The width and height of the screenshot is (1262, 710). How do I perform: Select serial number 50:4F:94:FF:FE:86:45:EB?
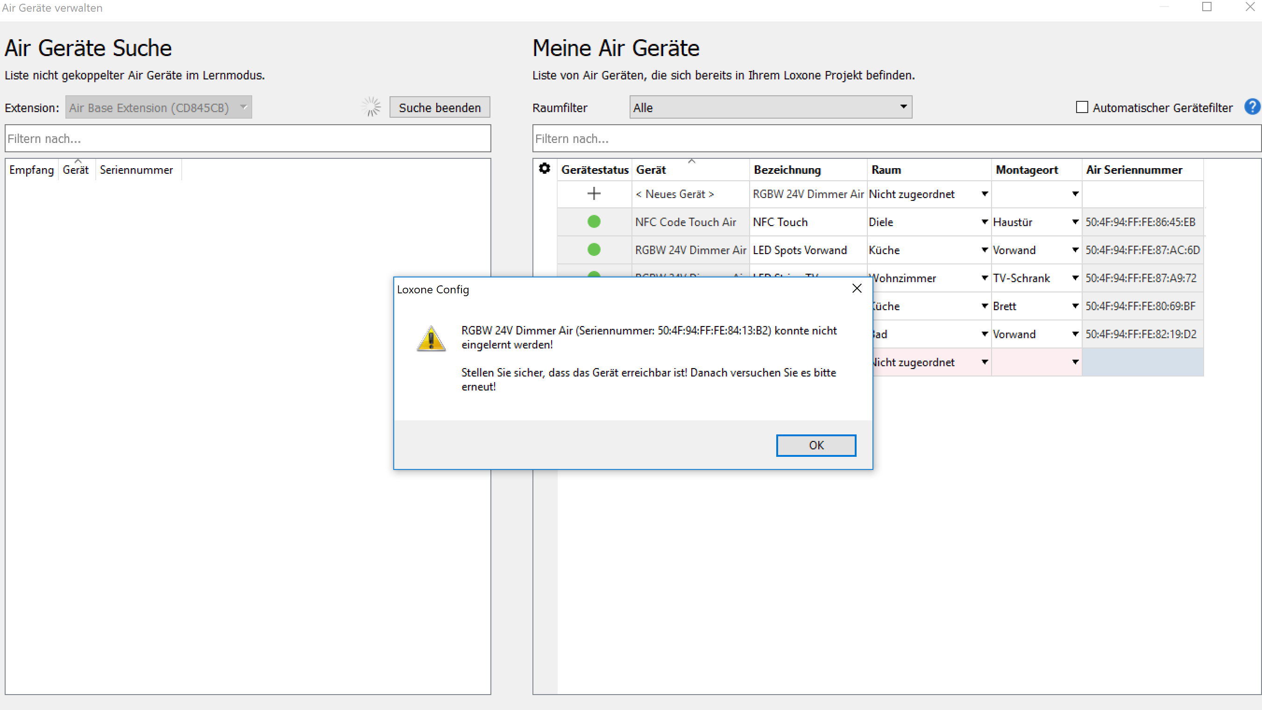click(x=1143, y=222)
